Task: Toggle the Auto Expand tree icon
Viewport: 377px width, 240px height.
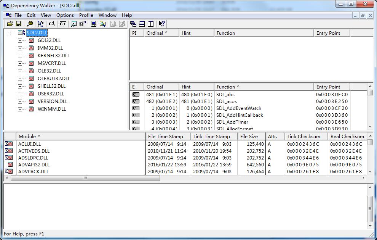Action: pyautogui.click(x=40, y=24)
